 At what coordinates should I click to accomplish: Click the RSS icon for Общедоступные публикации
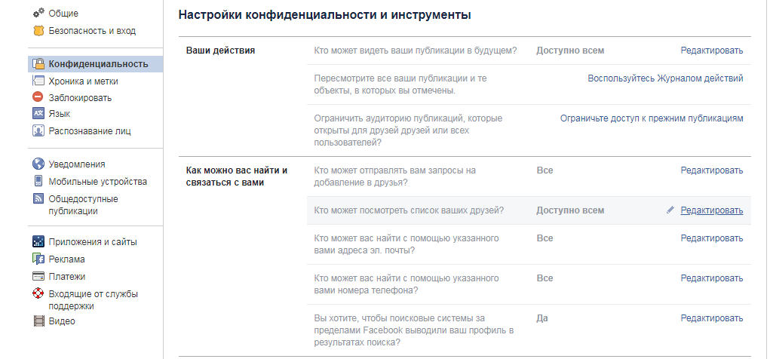pos(38,199)
